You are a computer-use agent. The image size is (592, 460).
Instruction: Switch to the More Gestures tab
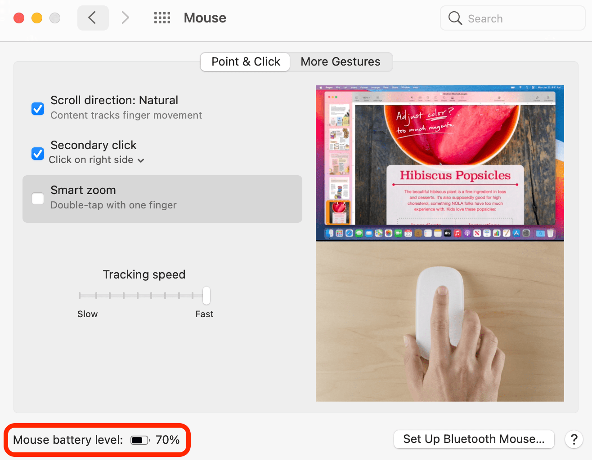[341, 62]
